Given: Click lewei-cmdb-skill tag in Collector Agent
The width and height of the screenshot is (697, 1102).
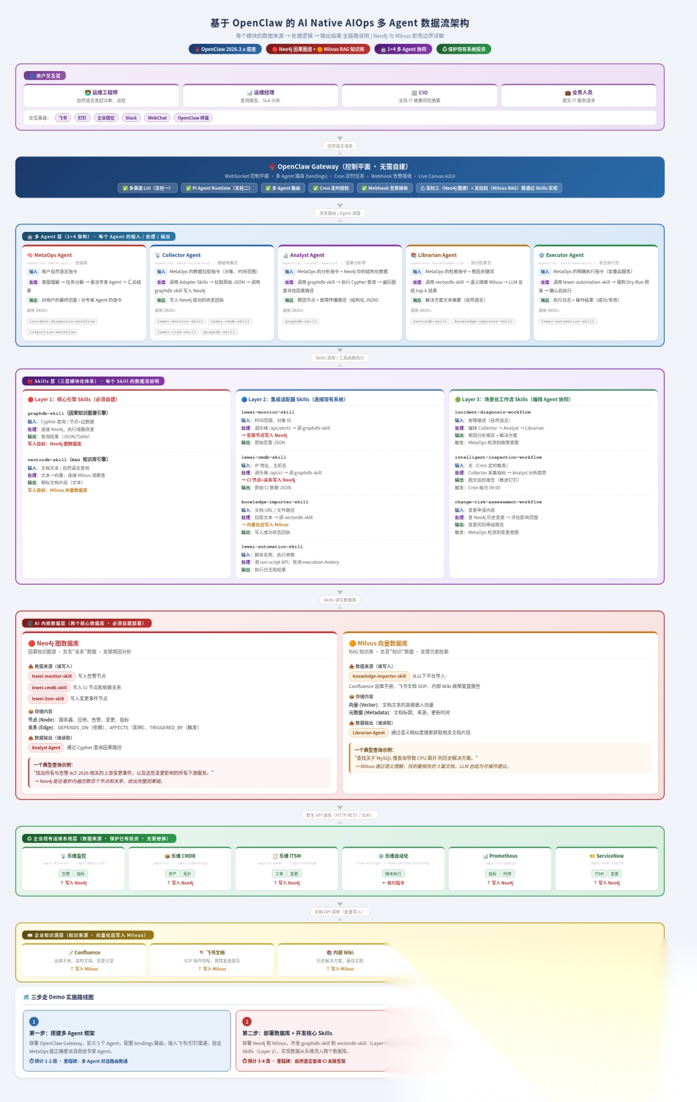Looking at the screenshot, I should click(230, 321).
